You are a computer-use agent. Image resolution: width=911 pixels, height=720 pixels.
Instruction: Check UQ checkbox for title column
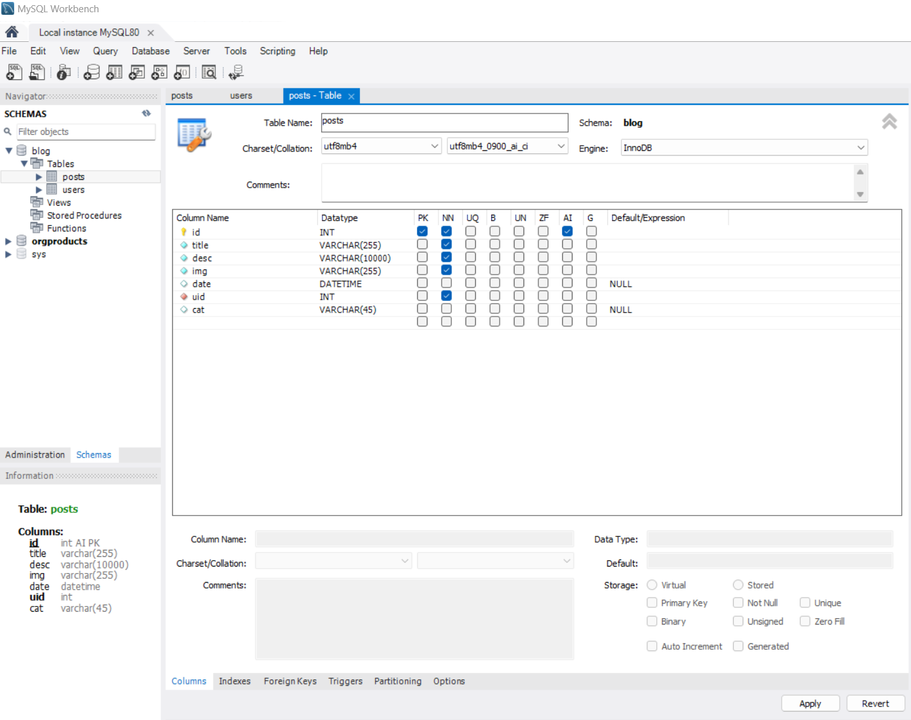tap(471, 244)
